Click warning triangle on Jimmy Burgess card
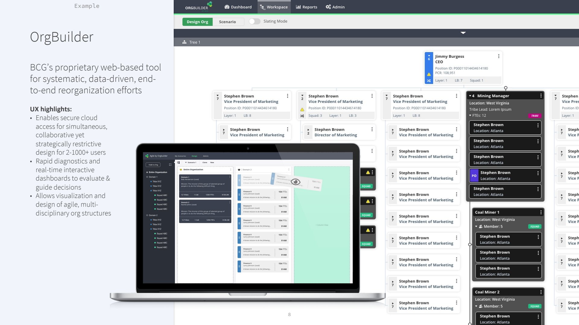Viewport: 579px width, 325px height. [x=429, y=74]
